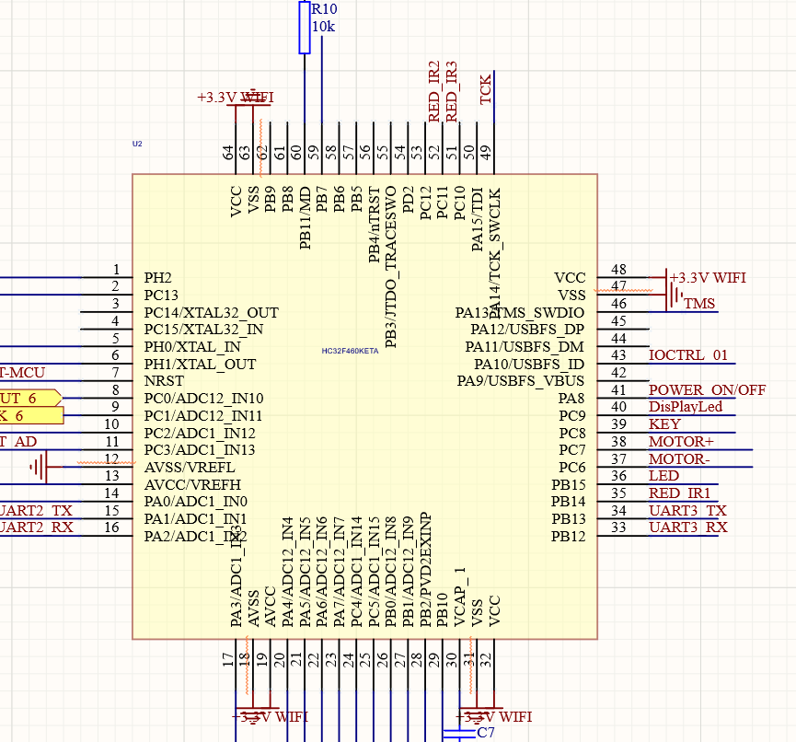Click the U2 component designator
The height and width of the screenshot is (742, 796).
coord(137,144)
